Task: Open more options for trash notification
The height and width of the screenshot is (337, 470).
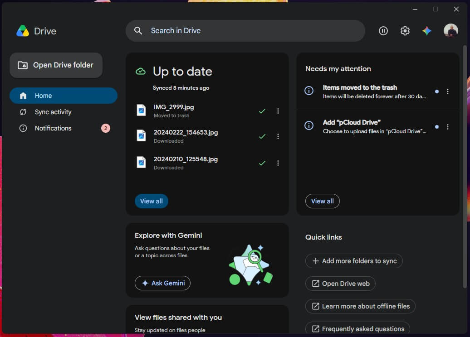Action: tap(448, 91)
